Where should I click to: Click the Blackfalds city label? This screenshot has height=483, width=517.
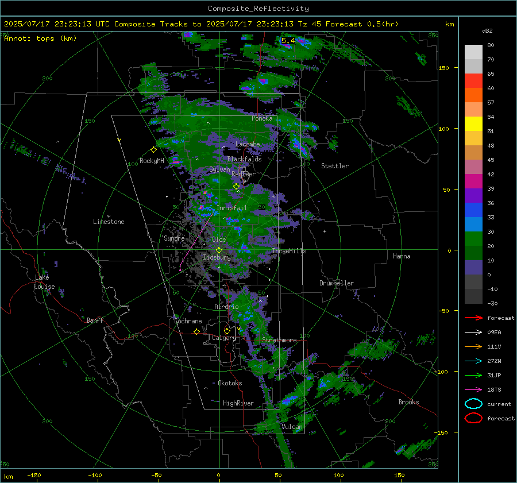tap(244, 159)
